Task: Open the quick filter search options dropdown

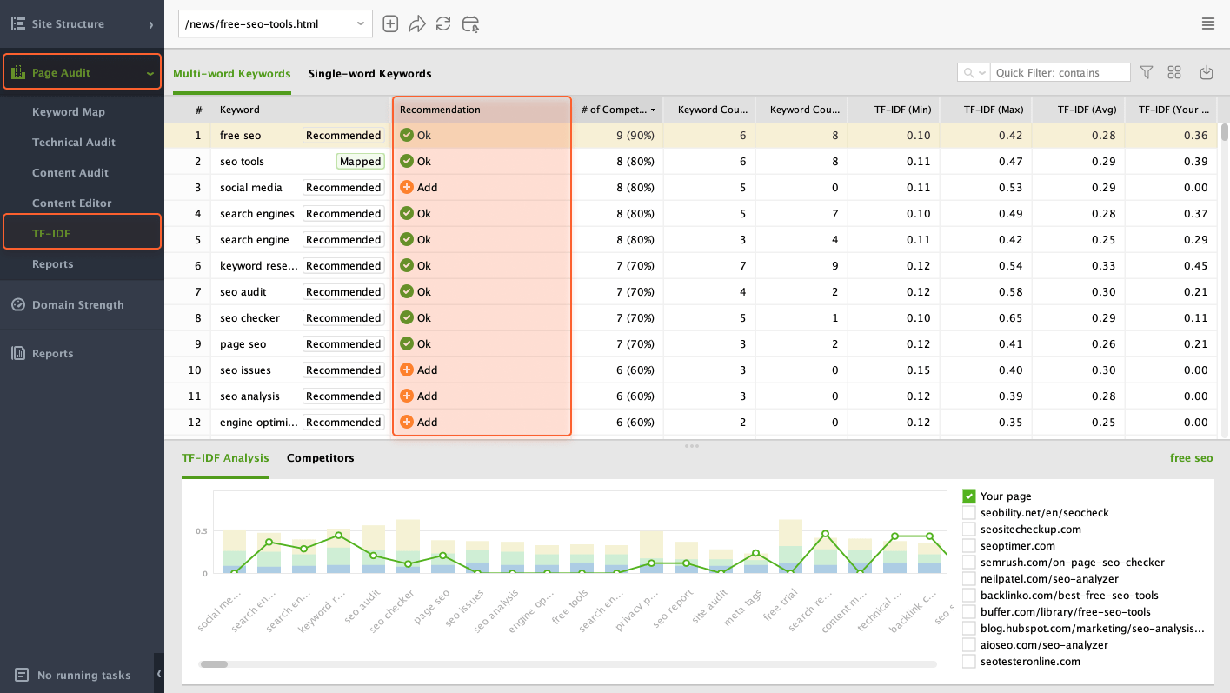Action: point(974,73)
